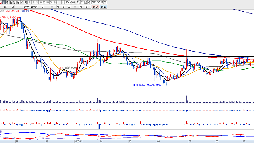This screenshot has height=143, width=254.
Task: Click the 최저 19,920 low price annotation
Action: point(147,85)
